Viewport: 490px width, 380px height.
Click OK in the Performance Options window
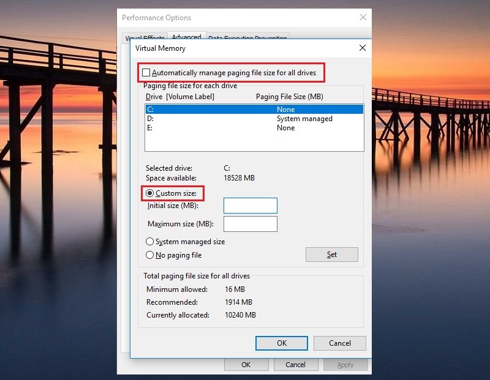click(246, 365)
